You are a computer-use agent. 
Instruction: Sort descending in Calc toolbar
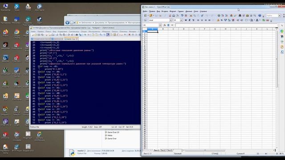pos(227,16)
